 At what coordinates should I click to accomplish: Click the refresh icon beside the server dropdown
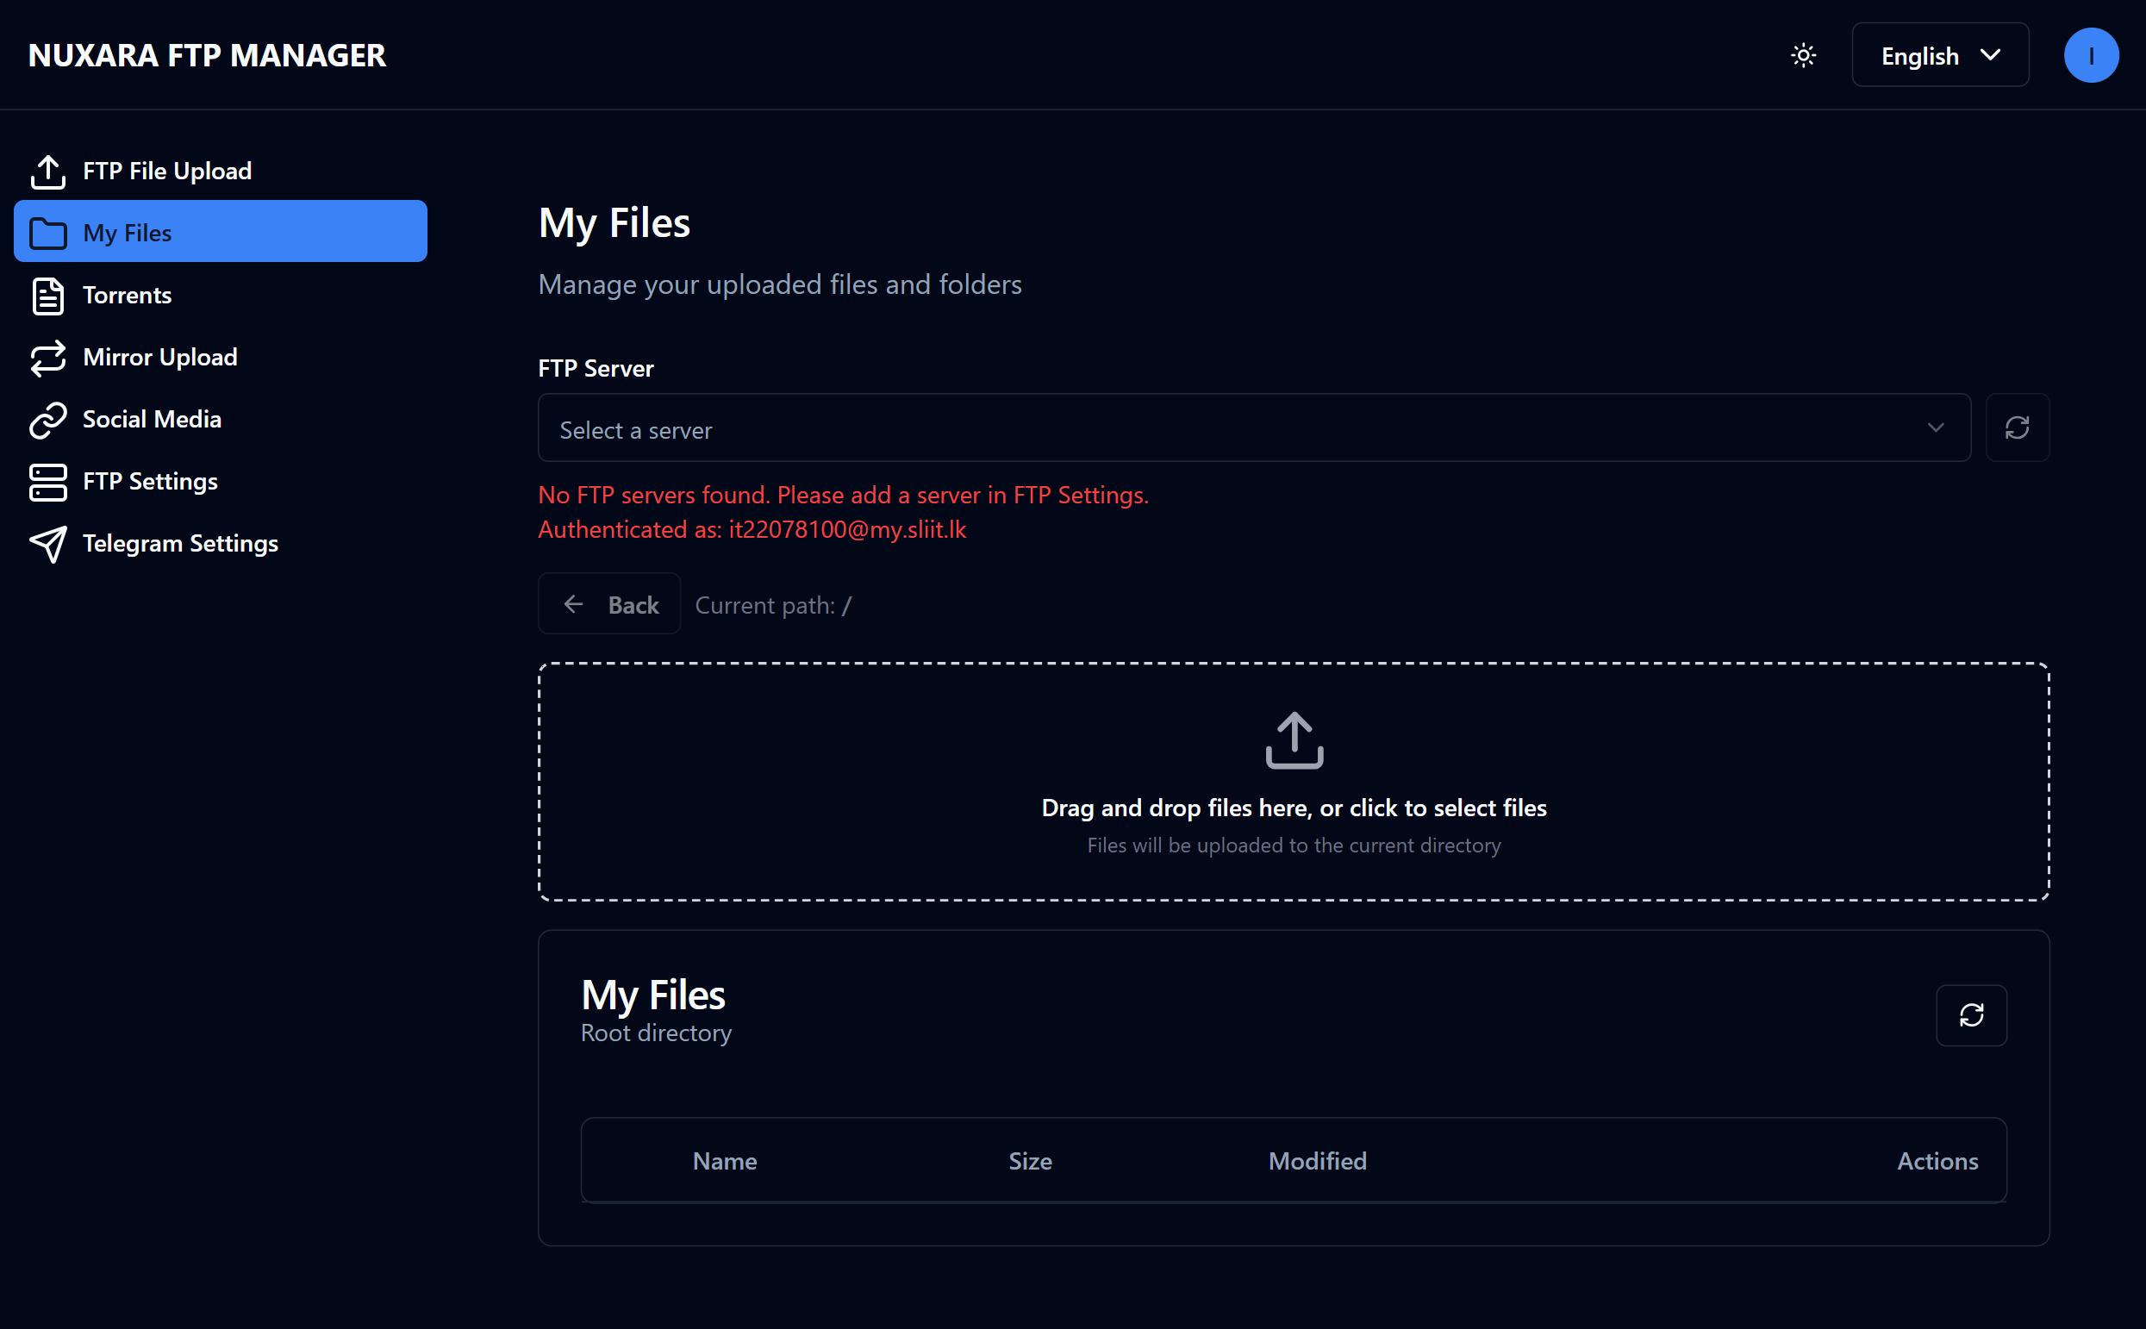pos(2018,428)
